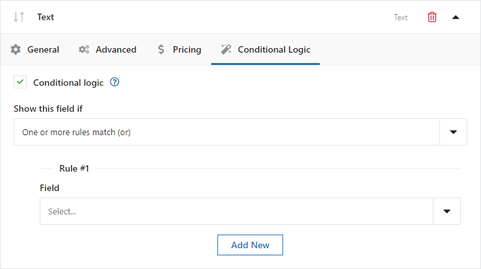Click the arrow of the Show this field if dropdown
The image size is (481, 269).
point(454,132)
